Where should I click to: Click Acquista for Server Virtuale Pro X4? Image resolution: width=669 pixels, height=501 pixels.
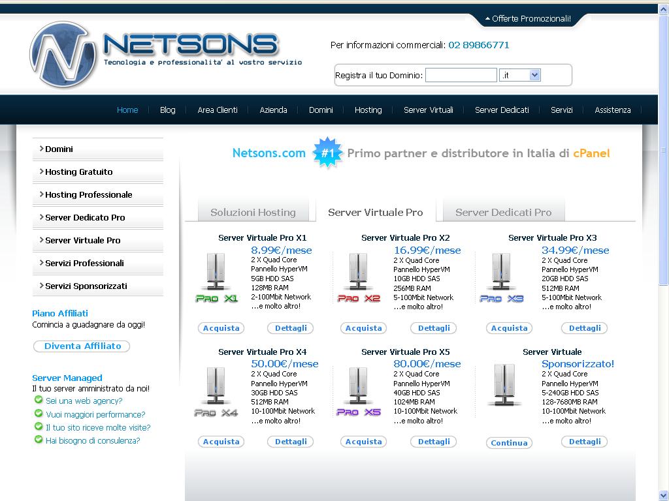point(221,442)
